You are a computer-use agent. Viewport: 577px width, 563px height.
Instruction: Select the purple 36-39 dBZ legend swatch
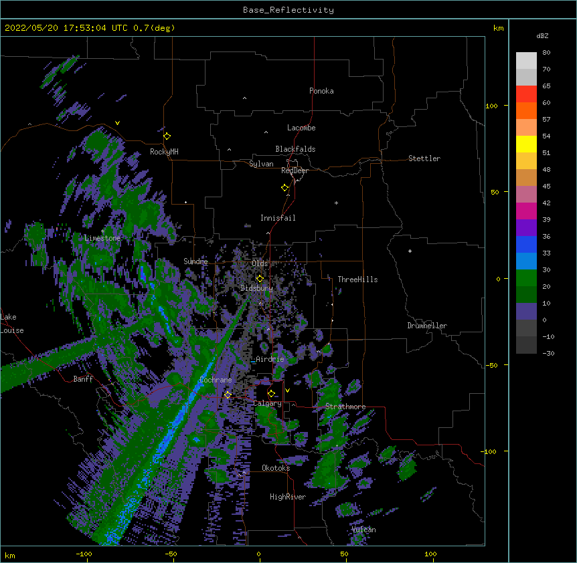pos(526,228)
